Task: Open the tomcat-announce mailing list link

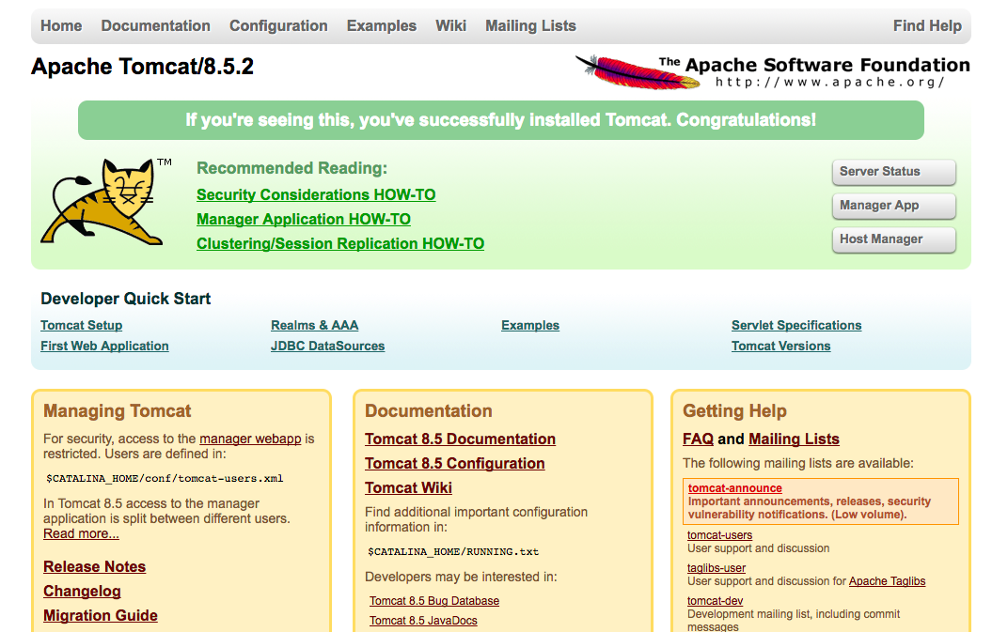Action: click(x=734, y=488)
